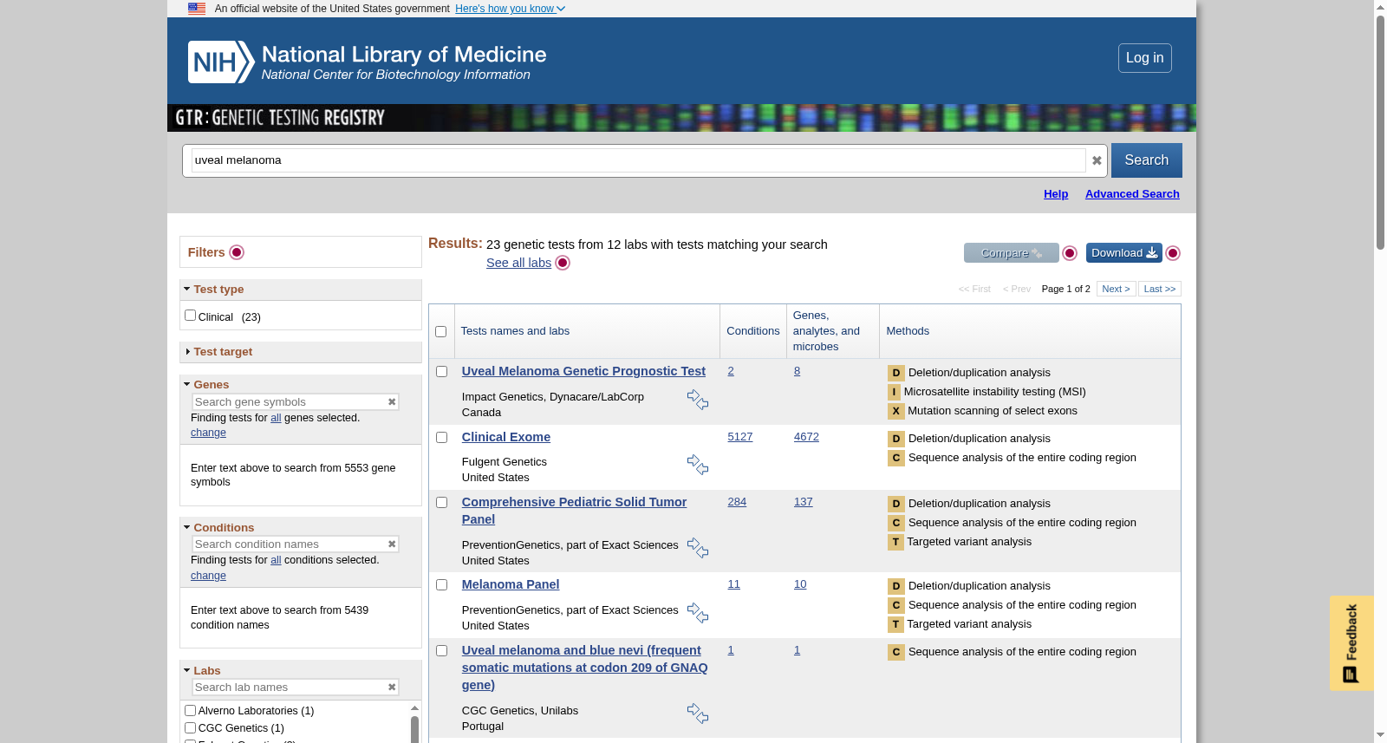Go to Next results page
The image size is (1387, 743).
tap(1116, 289)
